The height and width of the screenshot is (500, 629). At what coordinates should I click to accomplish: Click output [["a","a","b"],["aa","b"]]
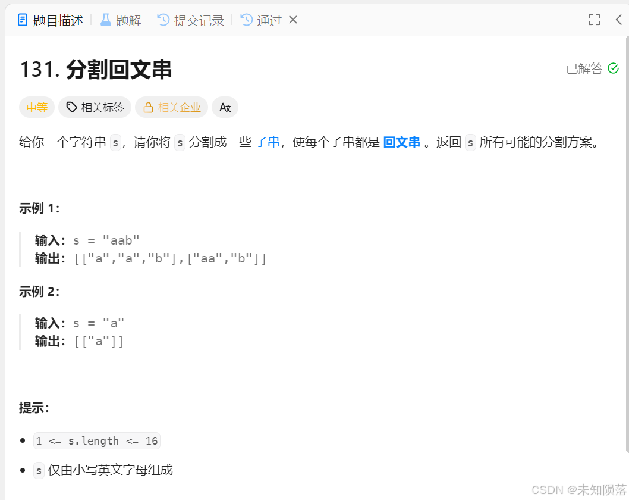click(170, 258)
